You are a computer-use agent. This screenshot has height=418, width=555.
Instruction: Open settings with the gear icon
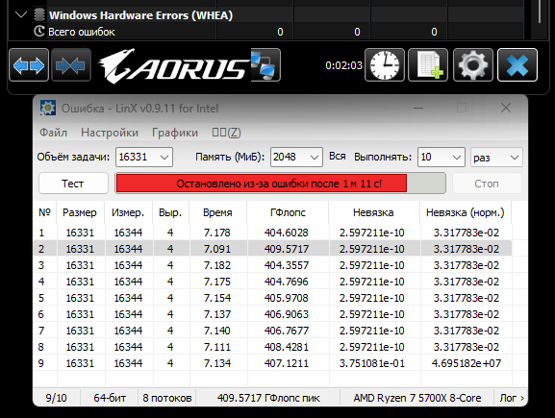[x=473, y=65]
